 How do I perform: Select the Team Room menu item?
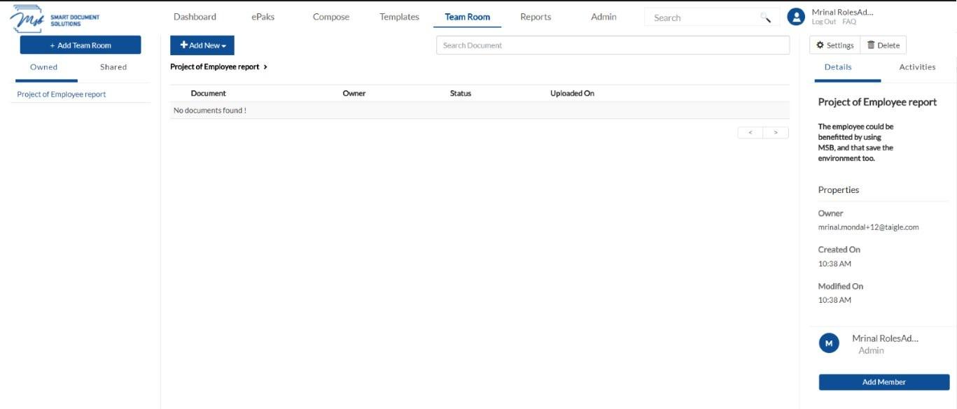[x=468, y=17]
